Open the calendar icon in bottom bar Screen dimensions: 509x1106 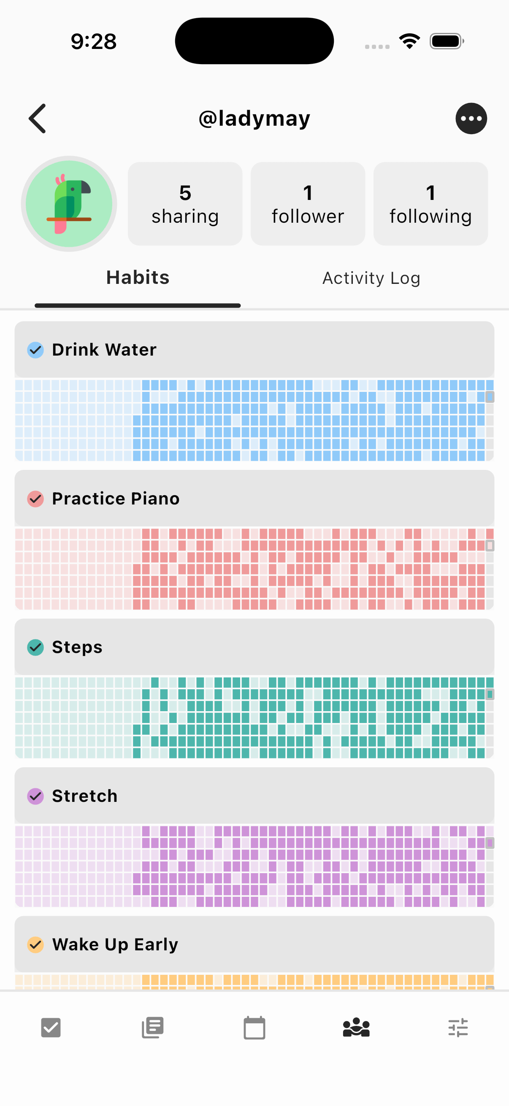pyautogui.click(x=254, y=1028)
